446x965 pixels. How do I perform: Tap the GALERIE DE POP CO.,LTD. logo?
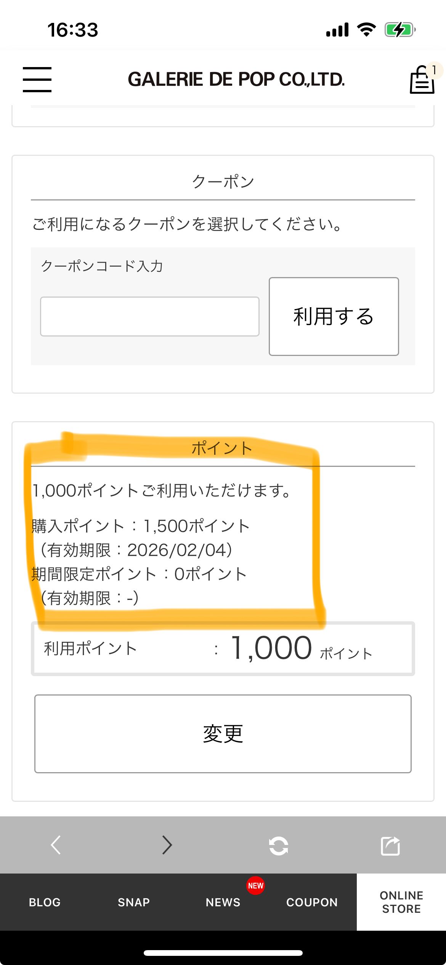click(x=236, y=79)
